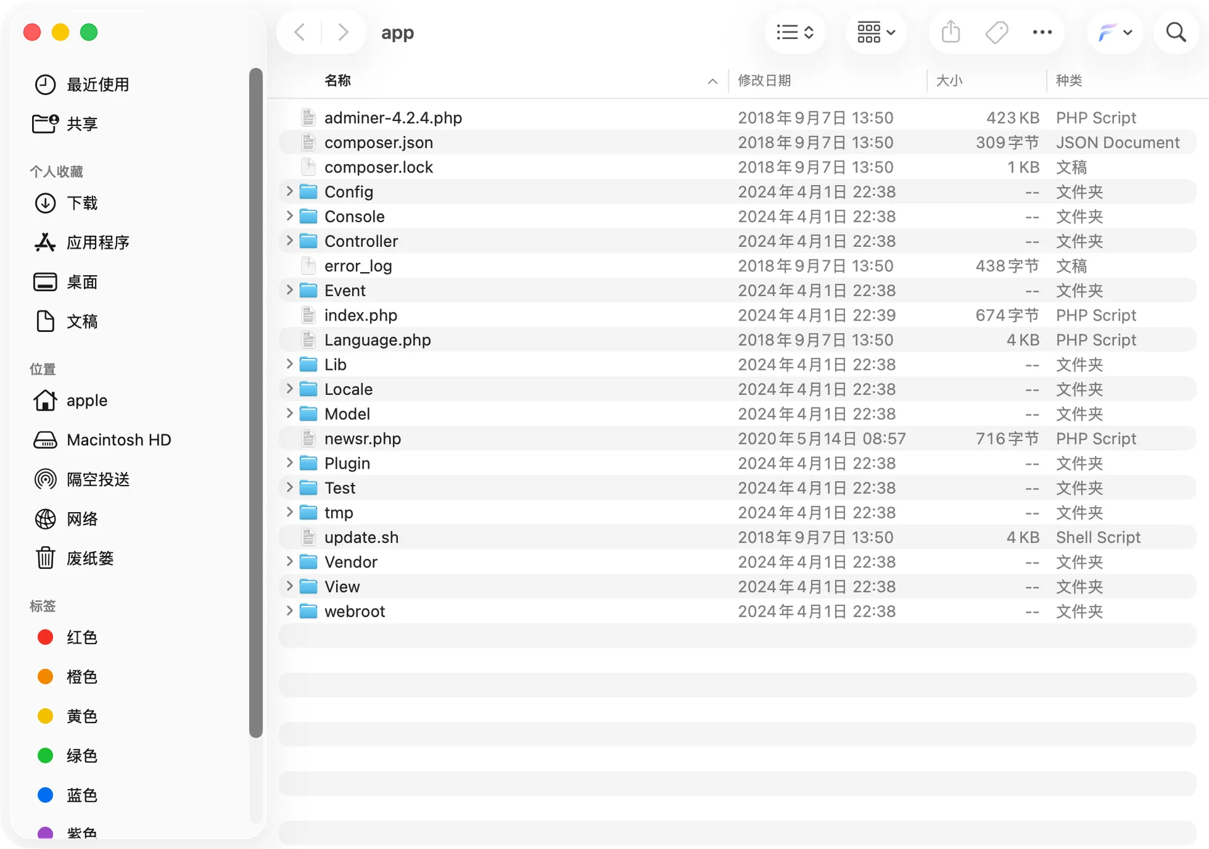
Task: Open 最近使用 in the sidebar
Action: pos(81,84)
